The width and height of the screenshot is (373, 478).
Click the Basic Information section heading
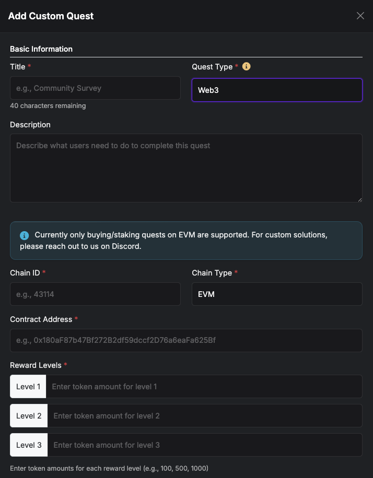pyautogui.click(x=41, y=49)
